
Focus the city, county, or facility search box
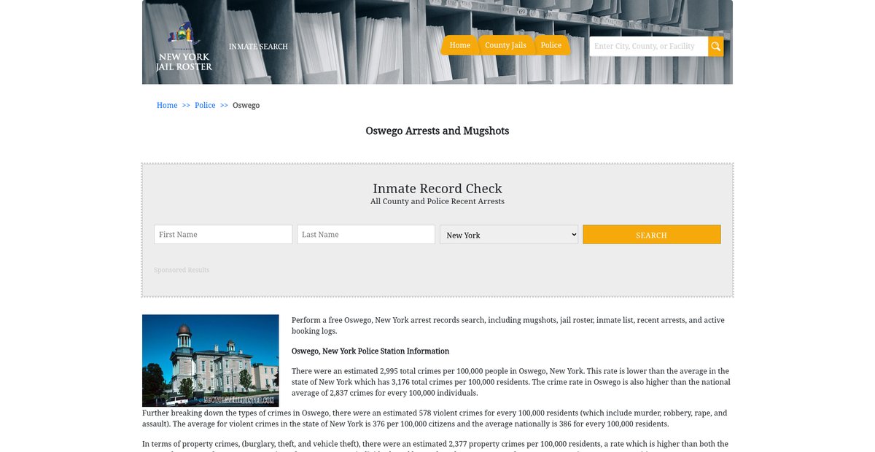pos(649,47)
